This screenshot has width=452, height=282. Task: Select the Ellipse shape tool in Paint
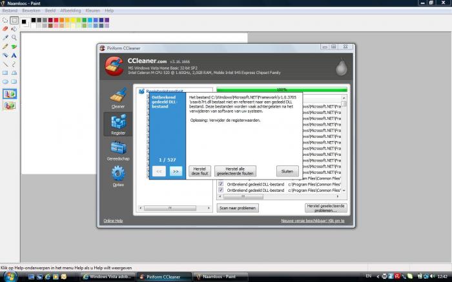click(x=5, y=82)
